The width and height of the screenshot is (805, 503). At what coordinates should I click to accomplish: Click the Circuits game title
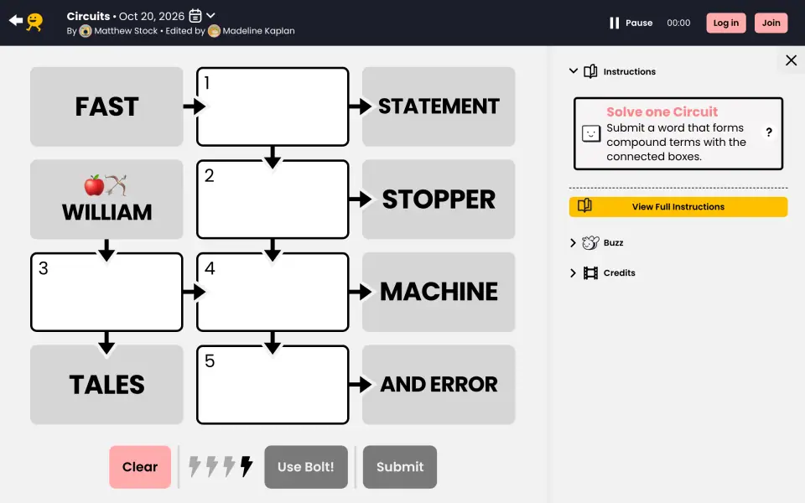(x=88, y=16)
